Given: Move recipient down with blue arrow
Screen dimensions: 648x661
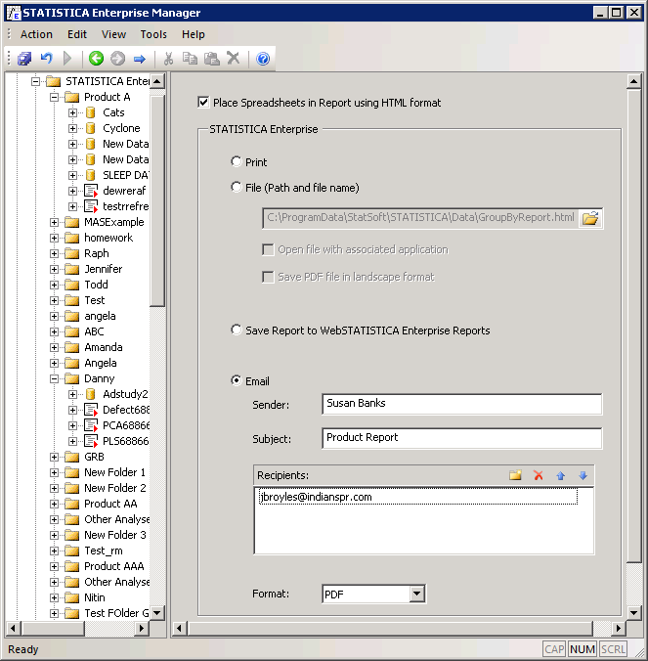Looking at the screenshot, I should pyautogui.click(x=583, y=476).
